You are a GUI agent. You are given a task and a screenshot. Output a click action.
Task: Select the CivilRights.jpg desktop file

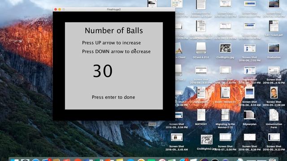click(225, 48)
